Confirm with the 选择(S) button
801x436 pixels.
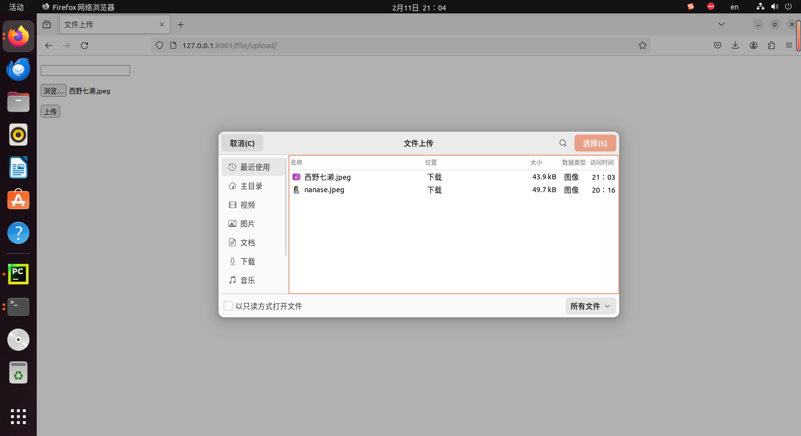[594, 143]
